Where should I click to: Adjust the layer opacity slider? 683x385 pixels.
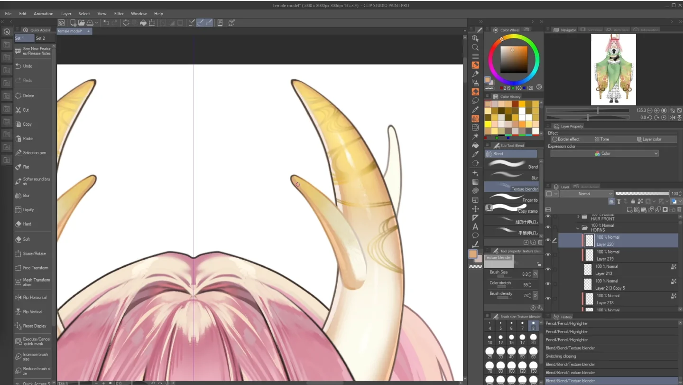642,194
